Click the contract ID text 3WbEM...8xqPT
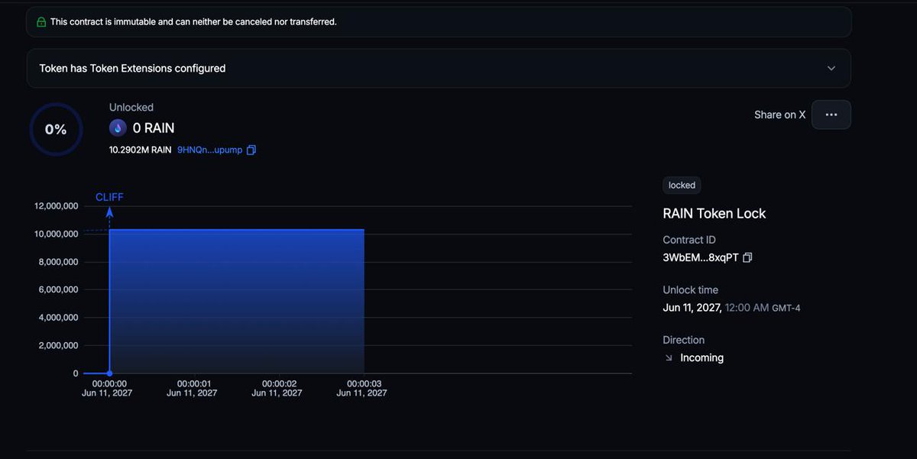This screenshot has height=459, width=917. point(701,258)
